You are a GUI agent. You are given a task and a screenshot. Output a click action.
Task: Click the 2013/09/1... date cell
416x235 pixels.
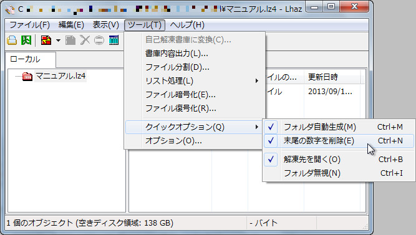(x=330, y=92)
